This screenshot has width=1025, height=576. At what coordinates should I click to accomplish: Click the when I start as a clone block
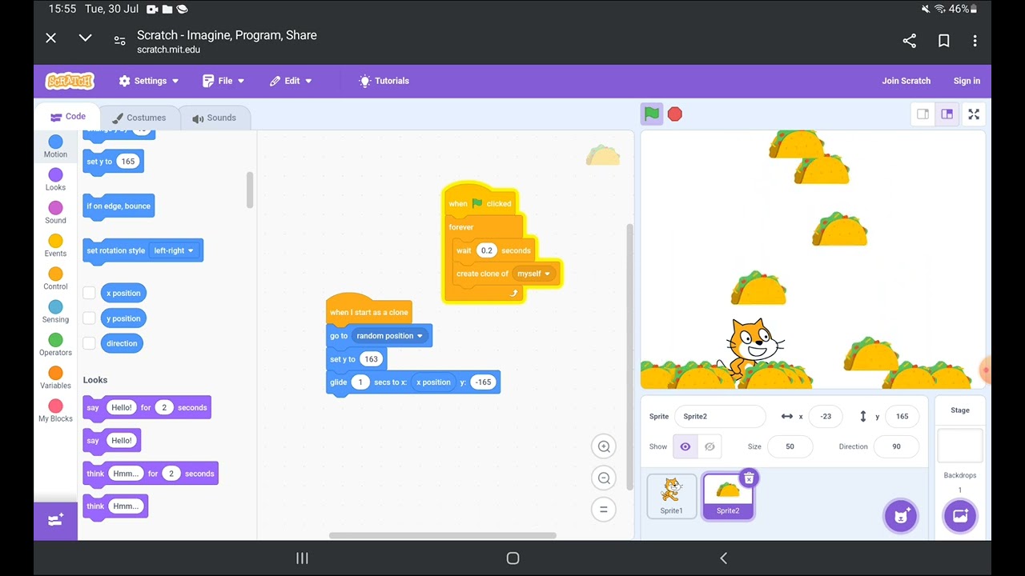click(x=368, y=310)
